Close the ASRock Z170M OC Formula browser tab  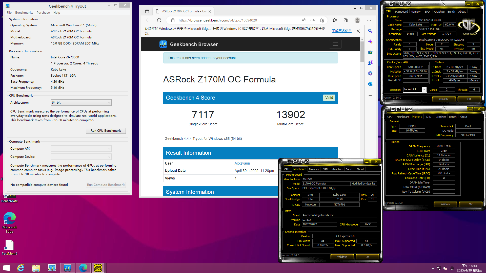coord(210,11)
